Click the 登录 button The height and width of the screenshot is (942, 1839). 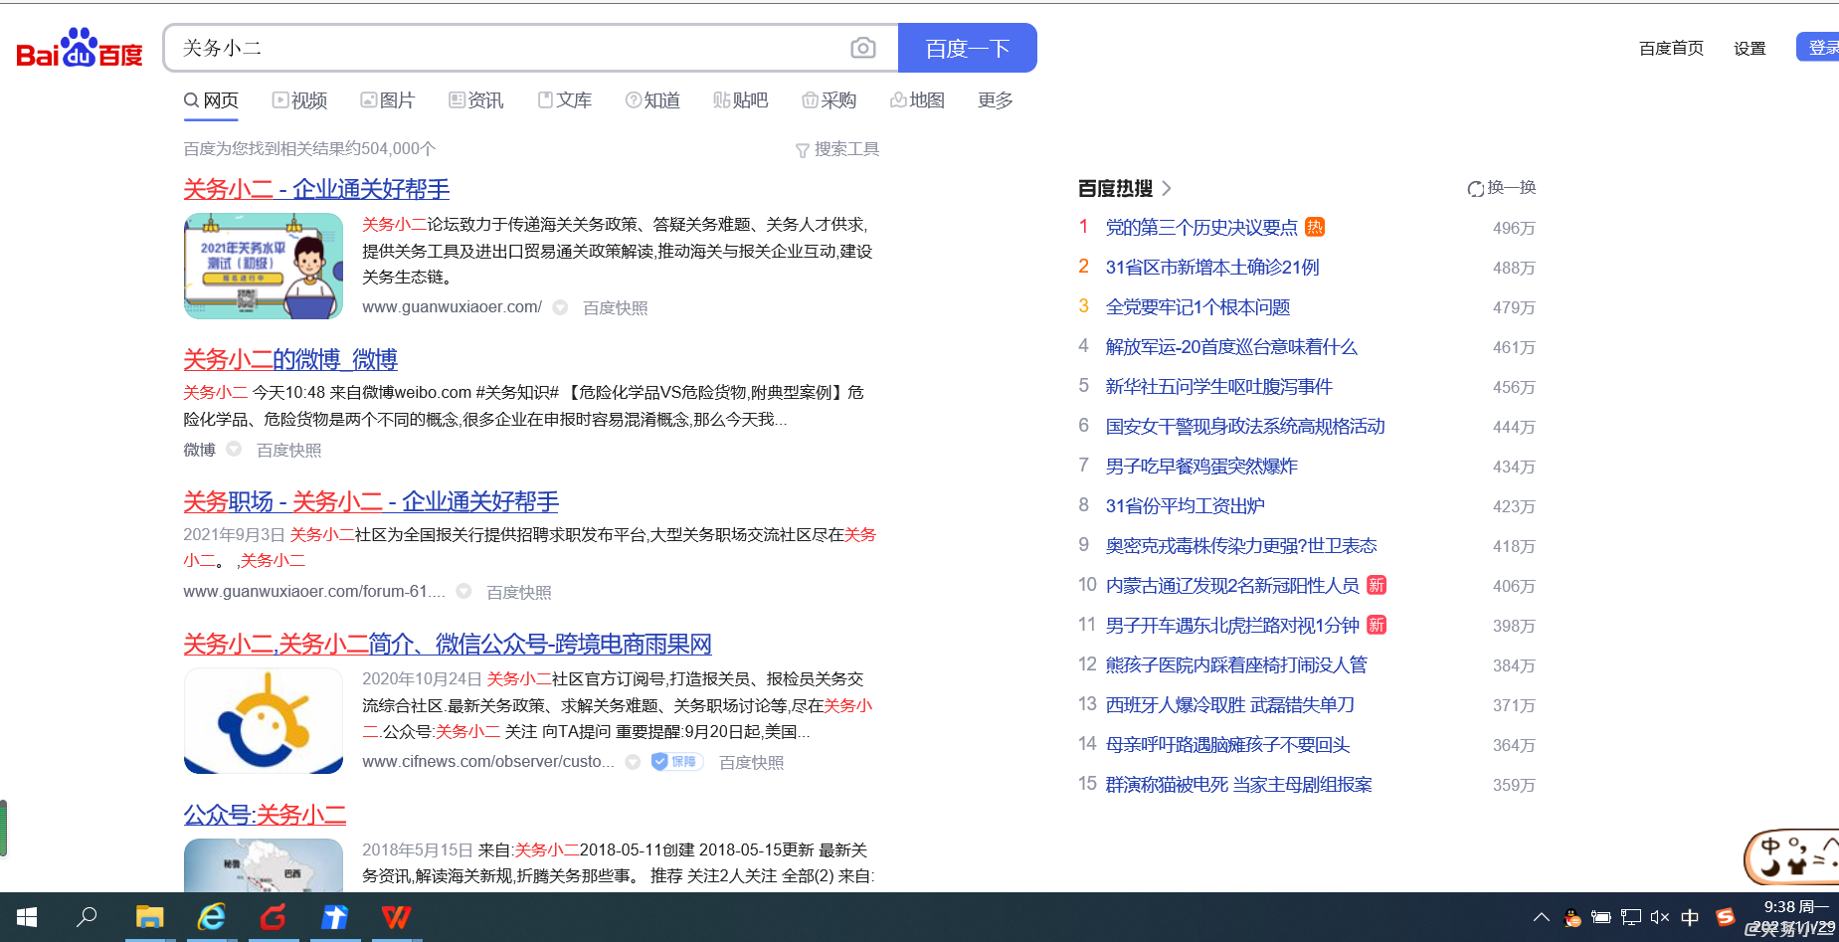(1818, 47)
